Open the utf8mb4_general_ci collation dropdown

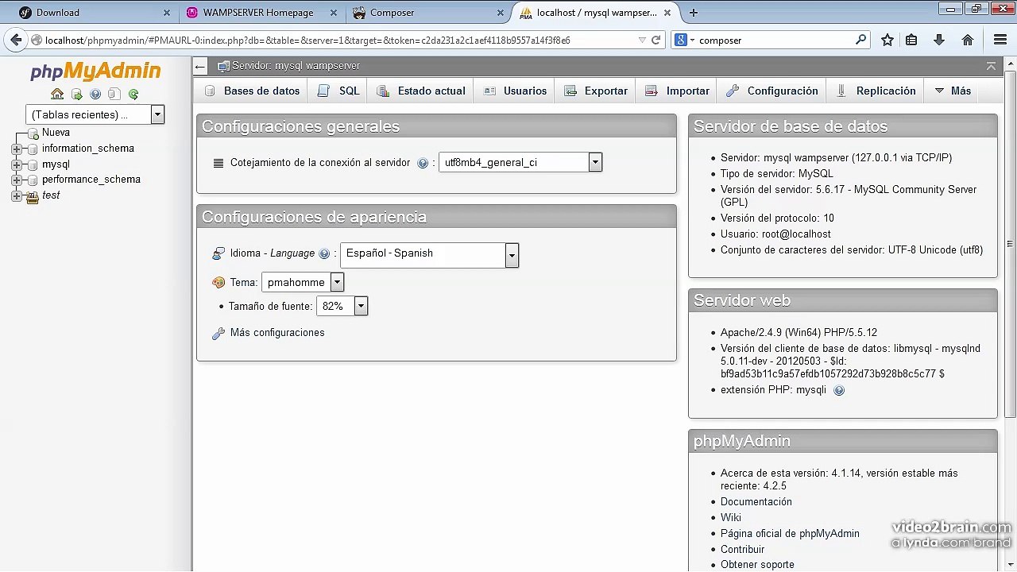[520, 163]
